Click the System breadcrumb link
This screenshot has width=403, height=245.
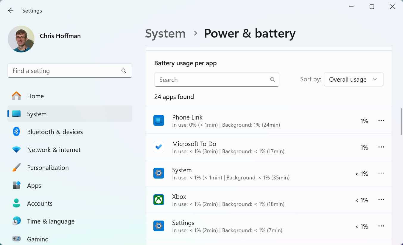tap(165, 33)
